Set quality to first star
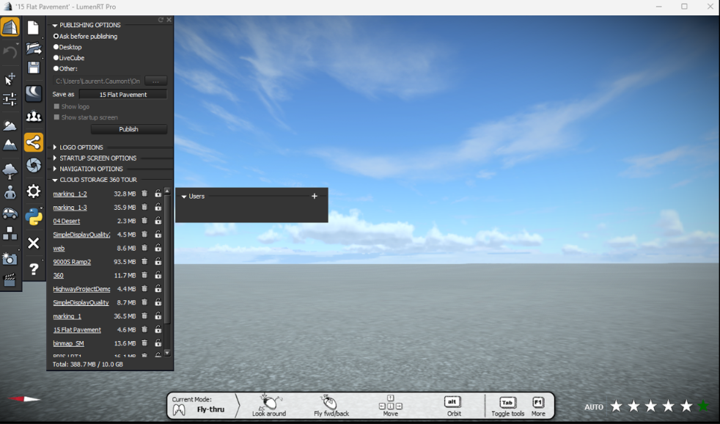This screenshot has width=720, height=424. (x=617, y=406)
